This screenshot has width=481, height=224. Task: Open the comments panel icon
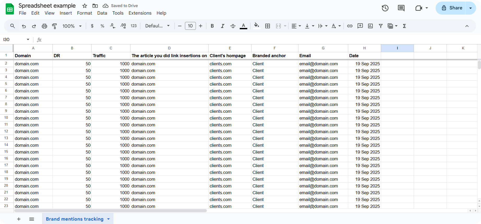pyautogui.click(x=401, y=8)
